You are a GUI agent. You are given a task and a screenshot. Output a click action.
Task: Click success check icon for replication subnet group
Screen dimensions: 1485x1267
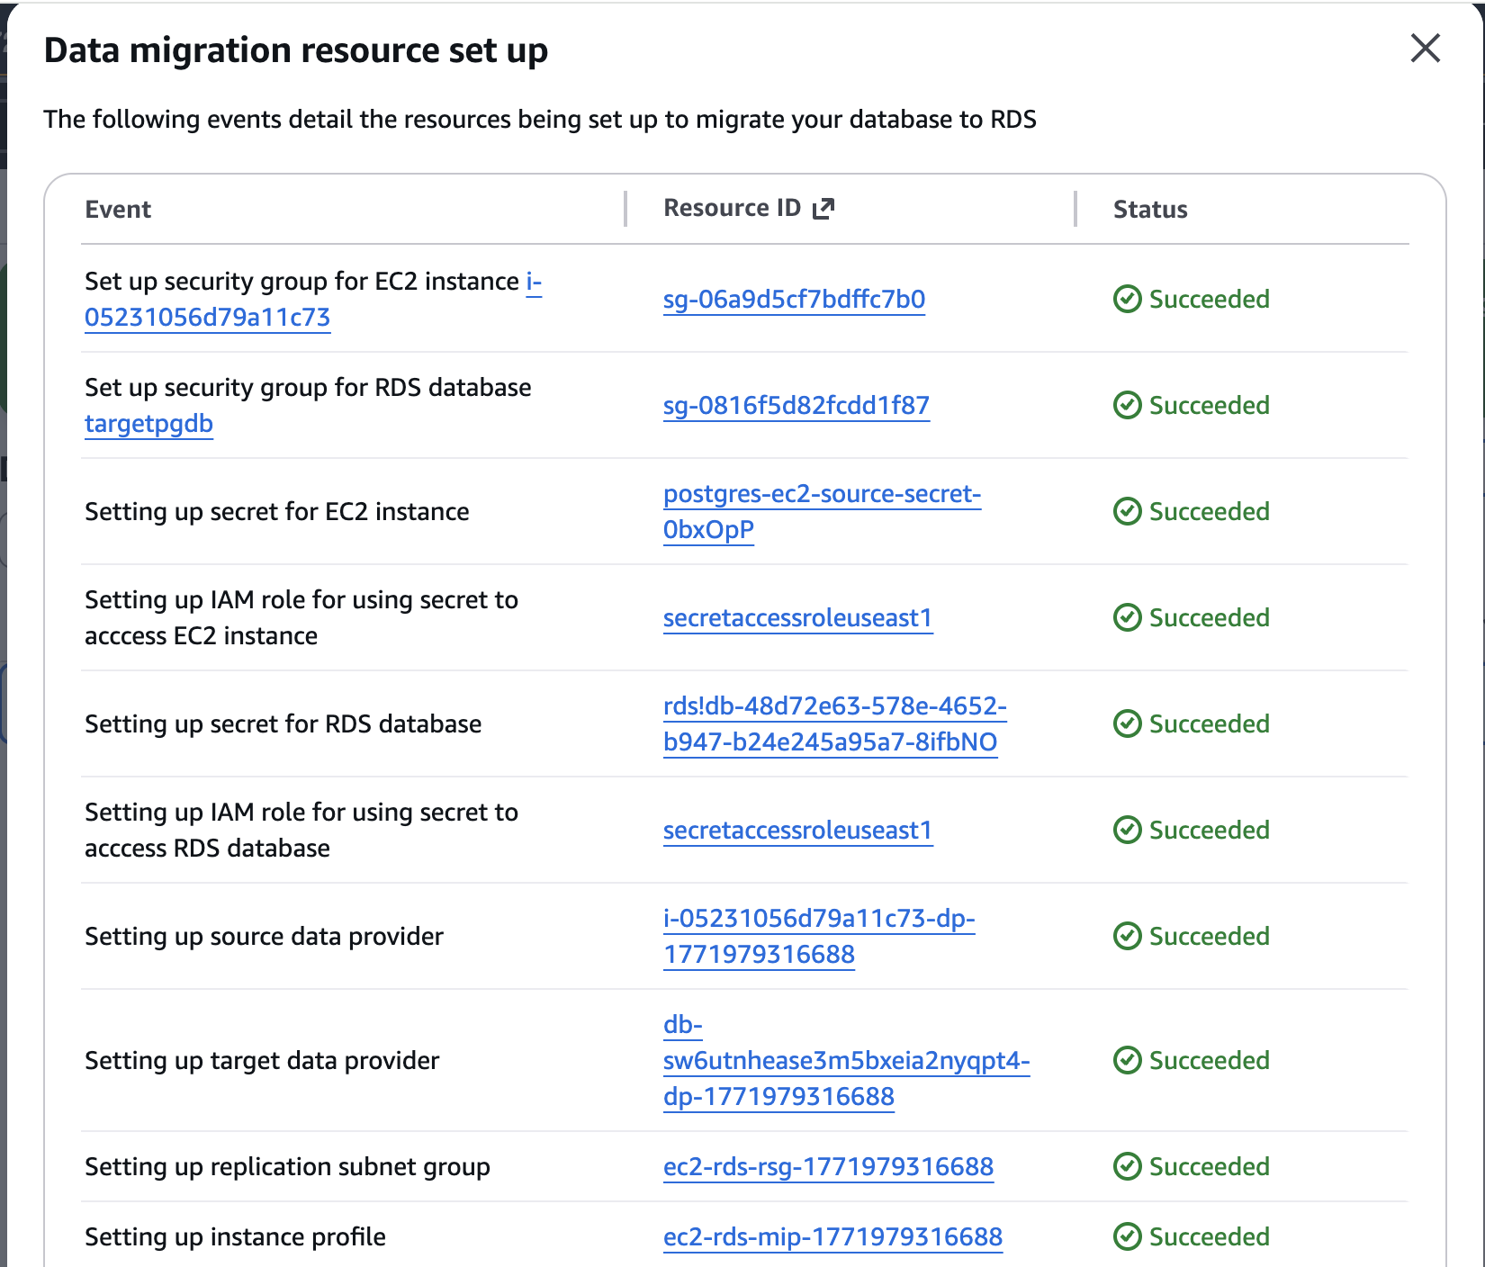[x=1127, y=1166]
